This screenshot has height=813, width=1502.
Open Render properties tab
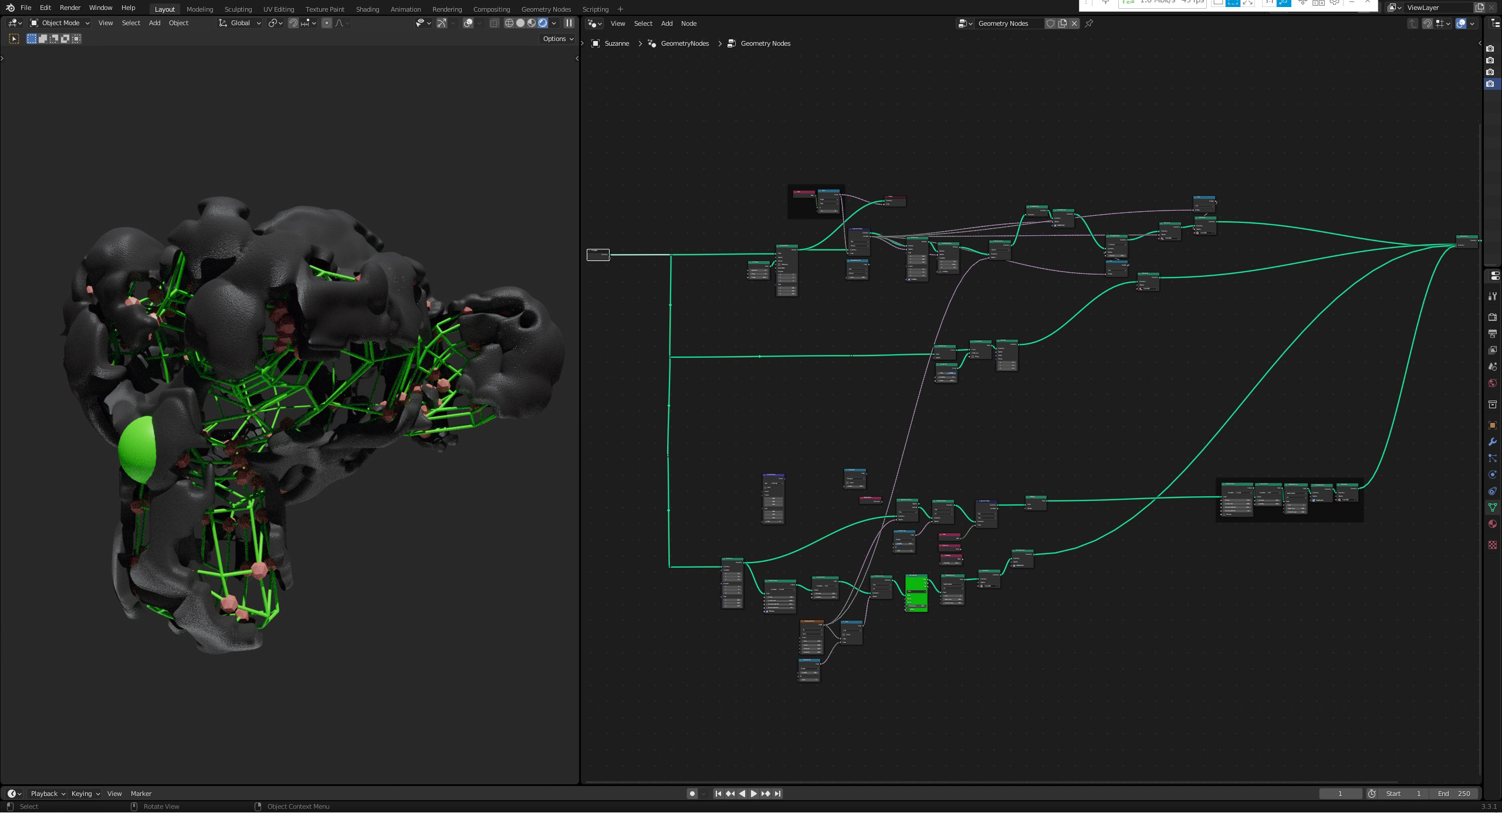(x=1493, y=317)
